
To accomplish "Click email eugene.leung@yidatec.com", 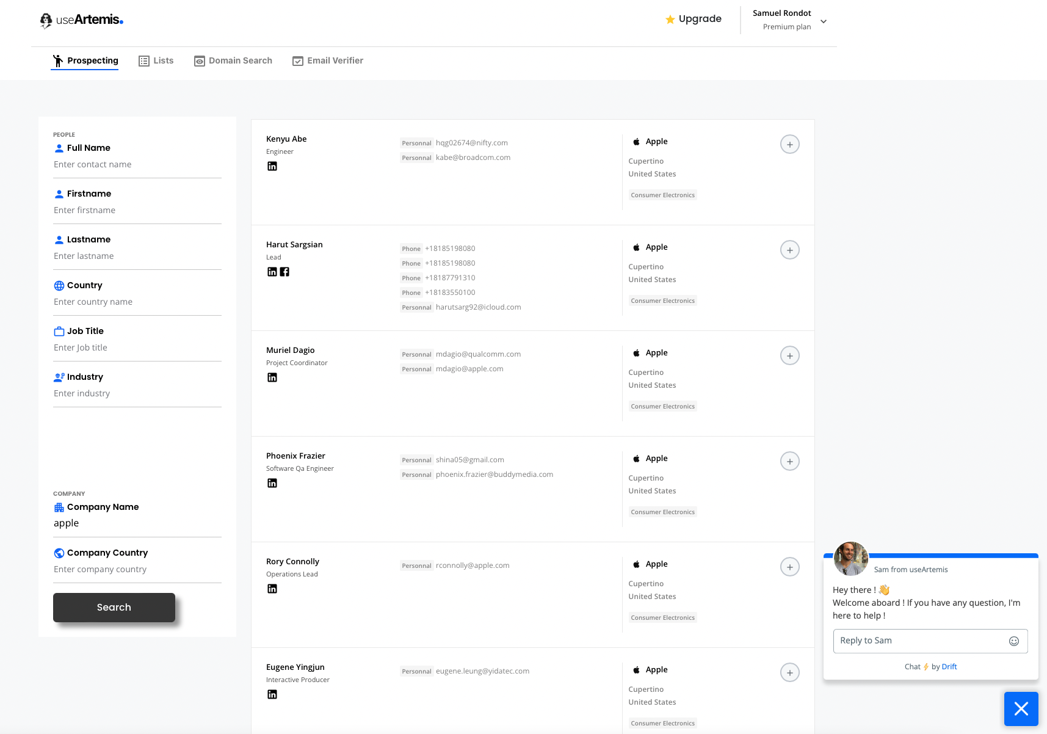I will (x=482, y=671).
